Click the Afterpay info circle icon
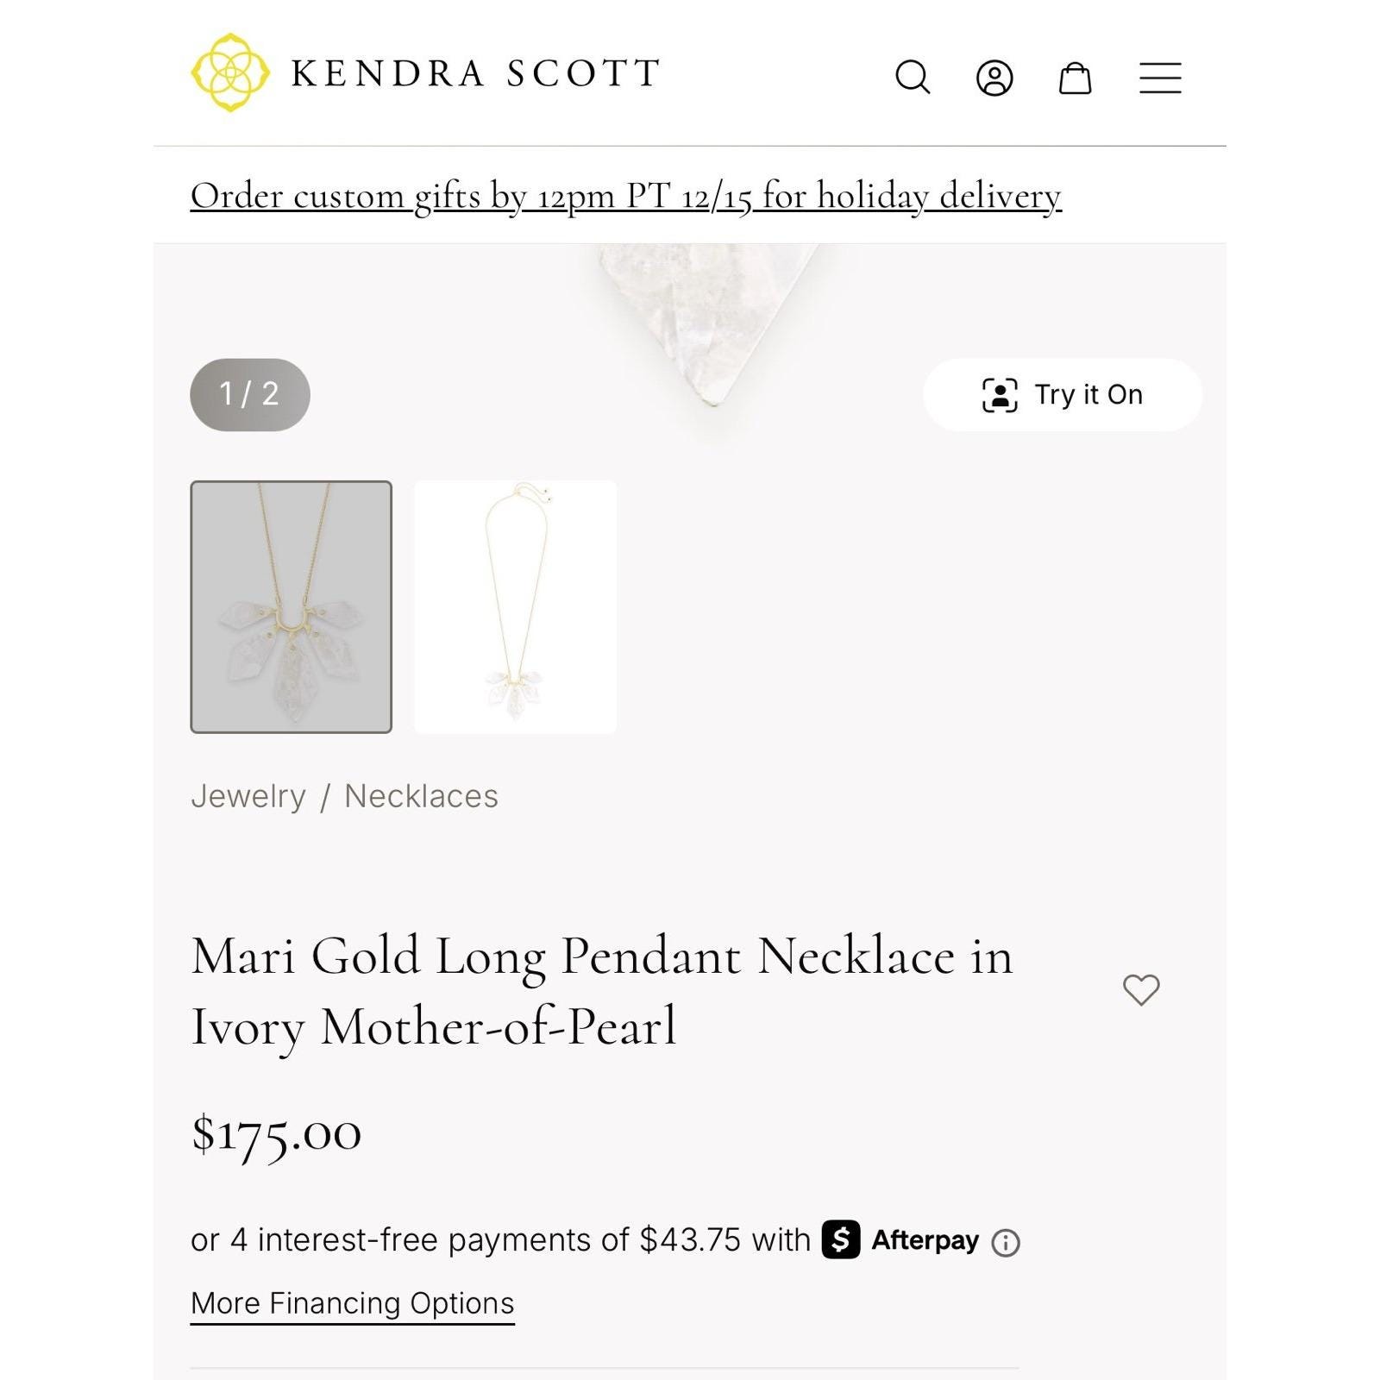This screenshot has width=1380, height=1380. pos(1006,1242)
